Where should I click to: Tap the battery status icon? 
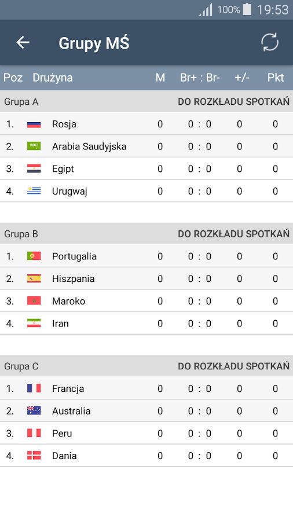pos(247,9)
